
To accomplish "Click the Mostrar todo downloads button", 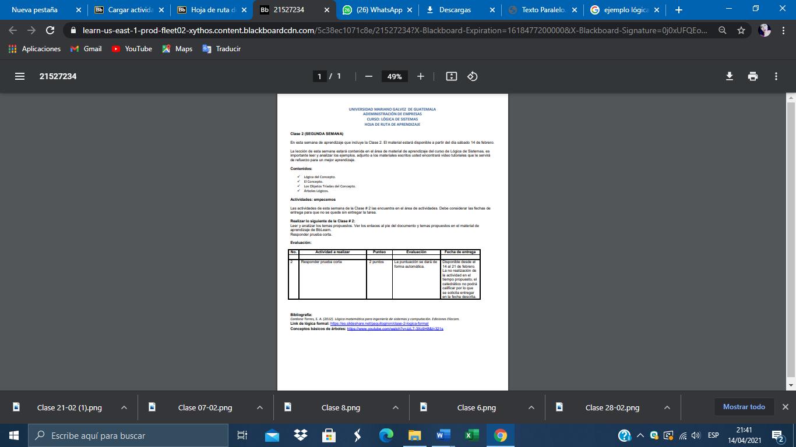I will [x=744, y=407].
